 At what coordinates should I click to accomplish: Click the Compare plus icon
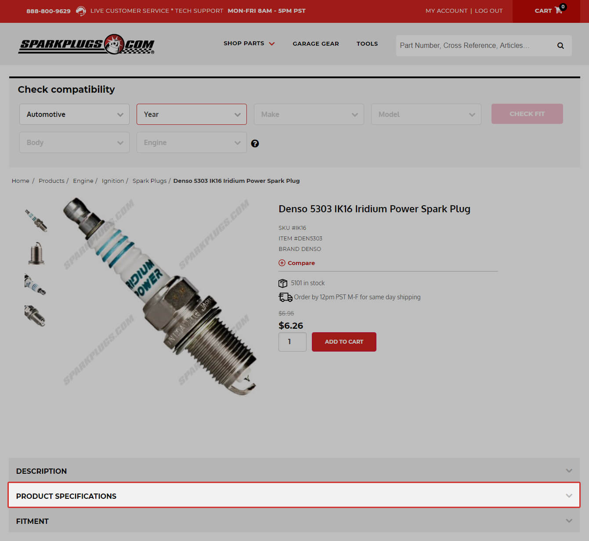(282, 263)
